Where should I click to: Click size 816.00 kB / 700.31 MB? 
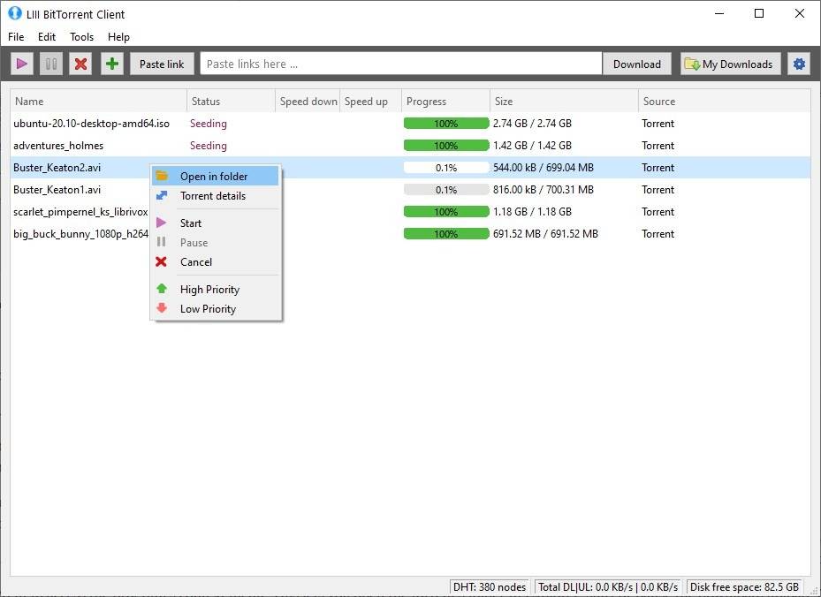tap(543, 189)
